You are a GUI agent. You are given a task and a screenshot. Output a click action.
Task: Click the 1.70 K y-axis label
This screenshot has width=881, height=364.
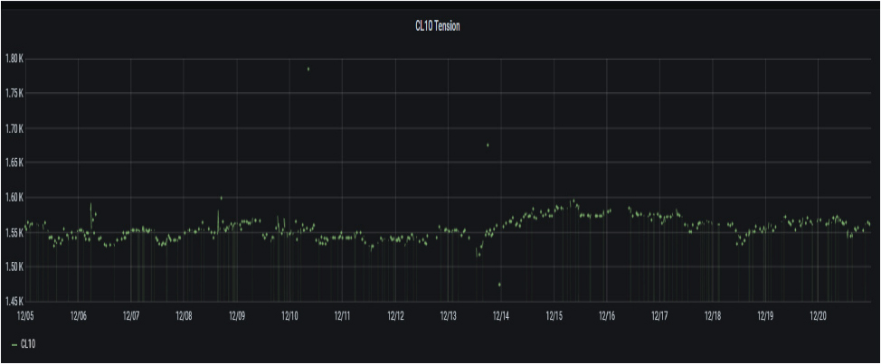pos(14,128)
